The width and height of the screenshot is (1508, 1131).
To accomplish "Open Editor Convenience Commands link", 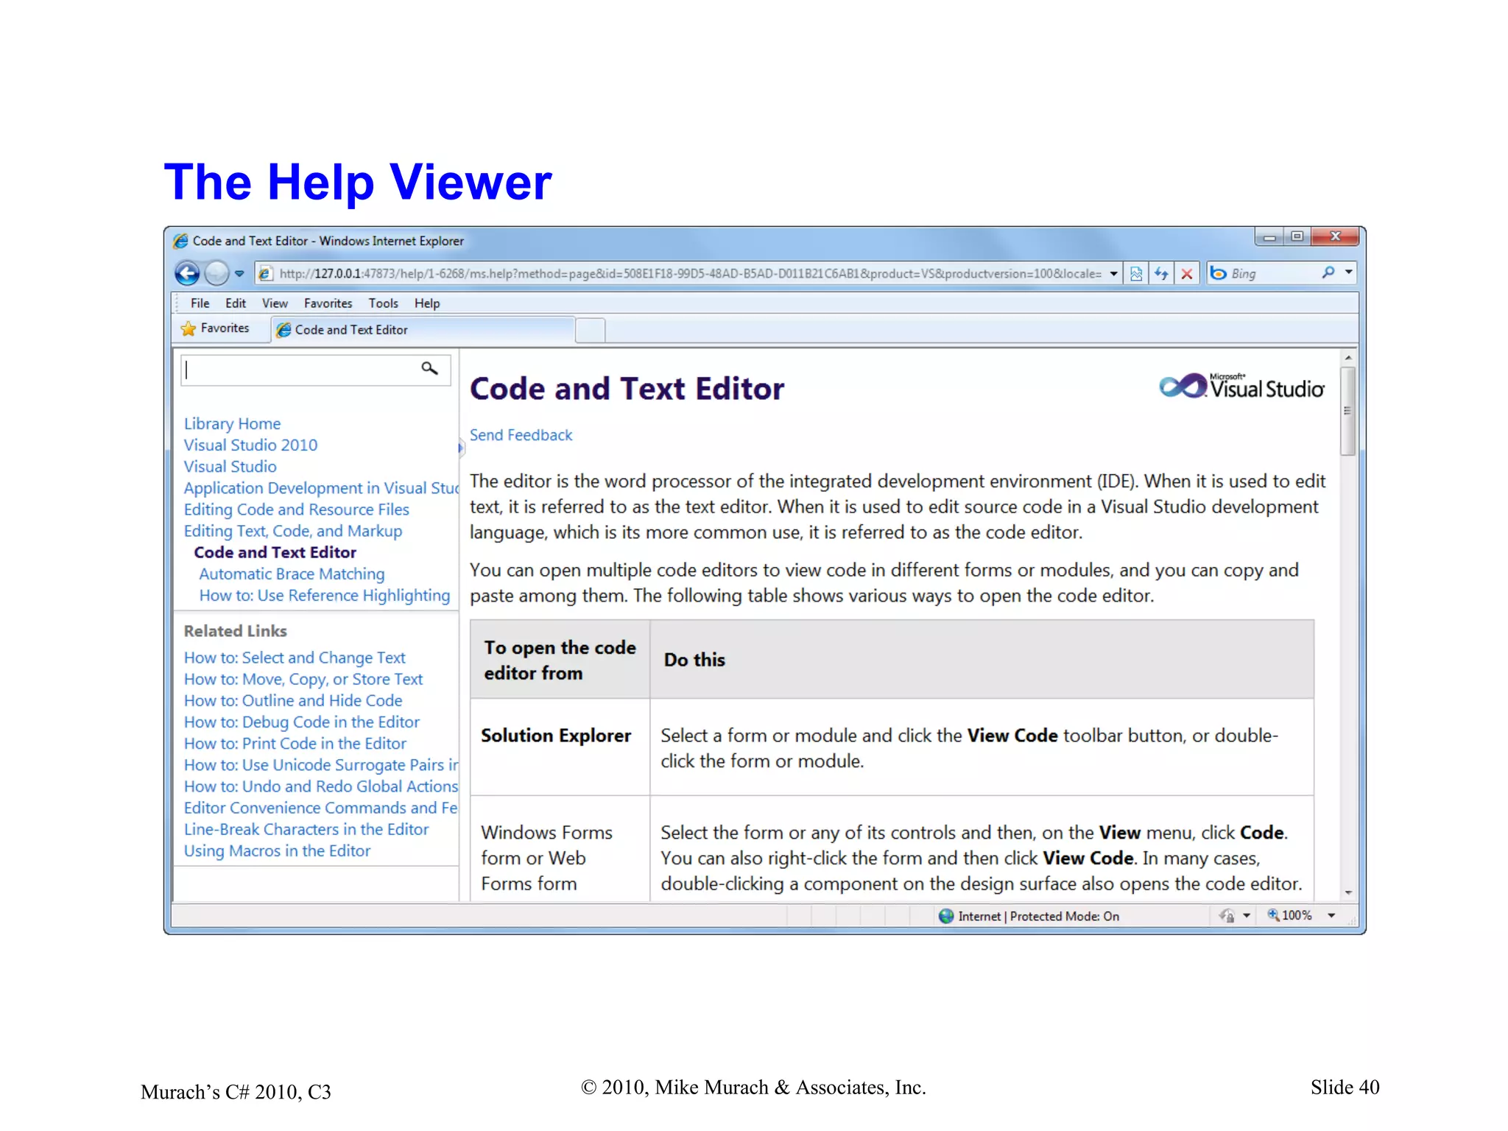I will (x=320, y=808).
